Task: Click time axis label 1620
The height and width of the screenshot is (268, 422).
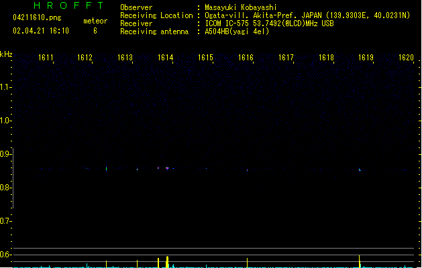Action: [x=406, y=58]
